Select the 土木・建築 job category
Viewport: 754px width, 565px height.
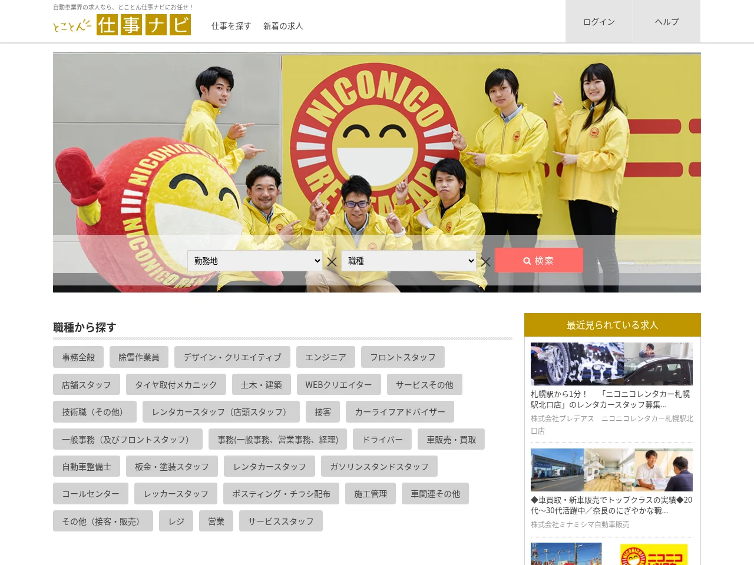[x=262, y=385]
